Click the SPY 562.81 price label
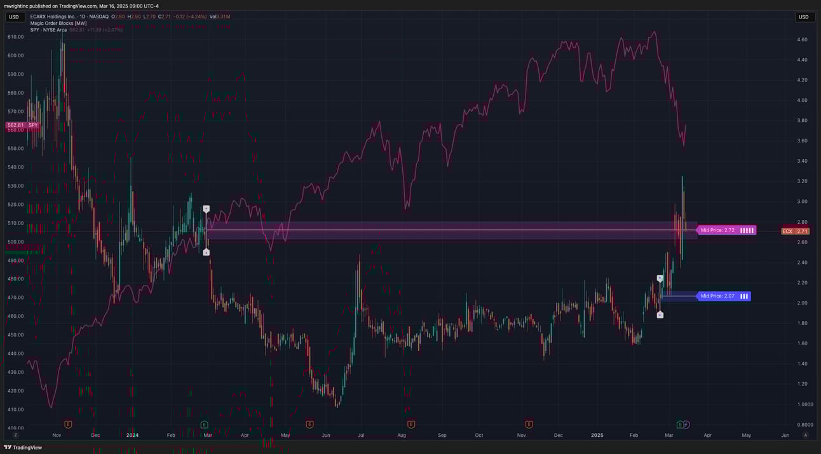821x454 pixels. [24, 125]
